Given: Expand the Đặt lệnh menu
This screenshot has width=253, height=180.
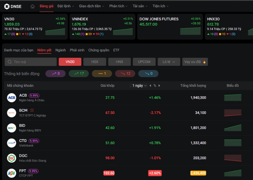Looking at the screenshot, I should pos(66,6).
